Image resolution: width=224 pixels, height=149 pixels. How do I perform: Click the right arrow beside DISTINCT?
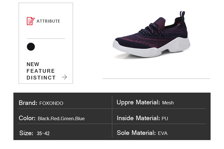(x=64, y=77)
